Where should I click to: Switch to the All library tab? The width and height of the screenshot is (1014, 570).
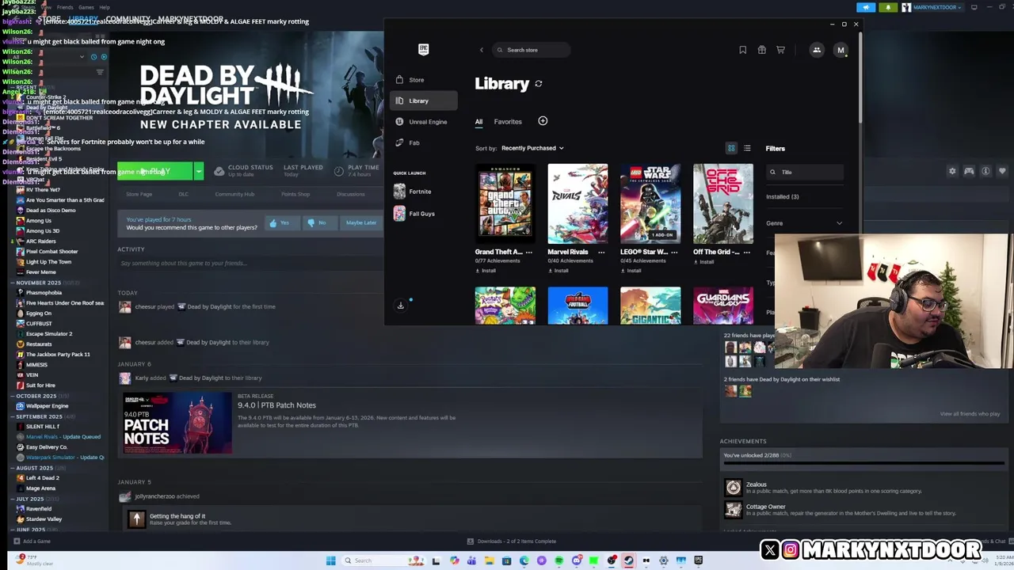[478, 122]
